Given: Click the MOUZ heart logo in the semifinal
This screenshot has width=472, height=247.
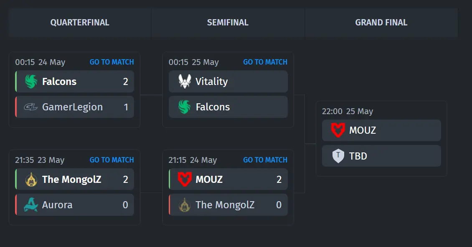Looking at the screenshot, I should pos(185,180).
